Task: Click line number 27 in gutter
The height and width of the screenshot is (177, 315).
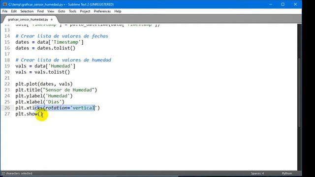Action: click(x=7, y=114)
